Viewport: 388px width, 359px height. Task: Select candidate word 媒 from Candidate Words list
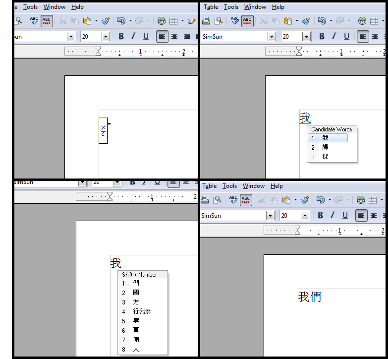(326, 147)
